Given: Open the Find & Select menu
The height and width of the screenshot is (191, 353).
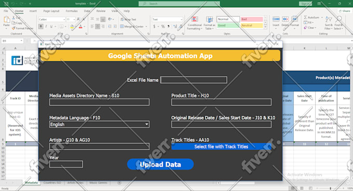Looking at the screenshot, I should [338, 23].
